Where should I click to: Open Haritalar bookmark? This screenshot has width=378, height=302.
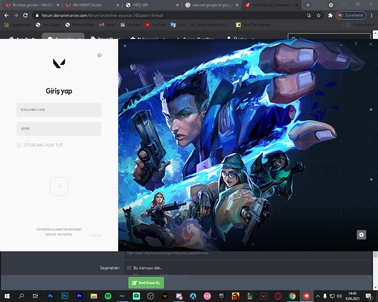[x=131, y=25]
